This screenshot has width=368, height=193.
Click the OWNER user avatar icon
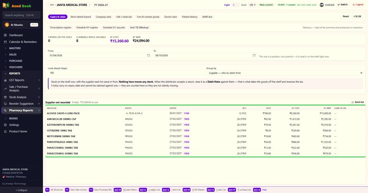point(322,5)
